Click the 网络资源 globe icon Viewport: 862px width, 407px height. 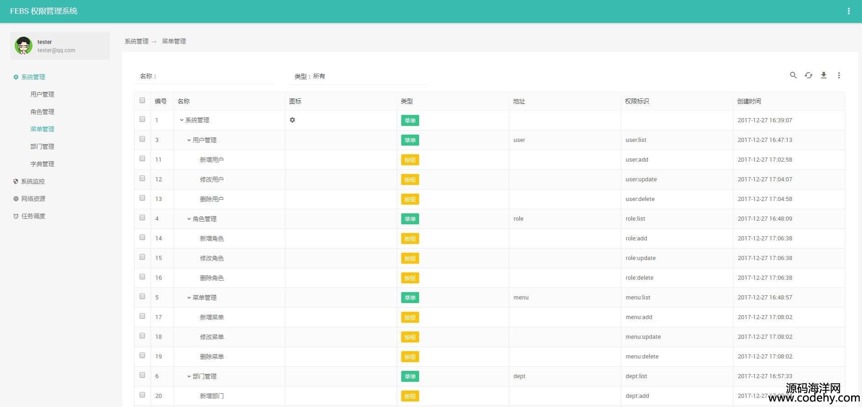pos(16,199)
